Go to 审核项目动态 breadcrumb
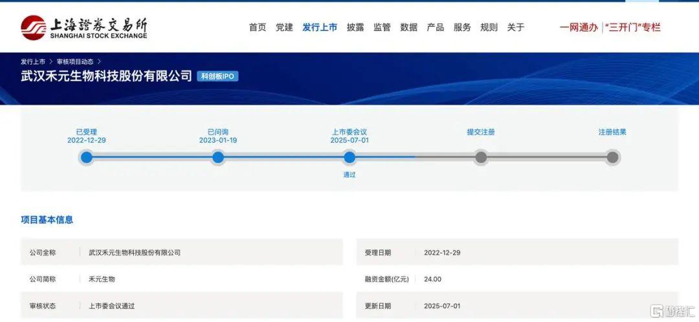Viewport: 699px width, 322px height. click(75, 61)
